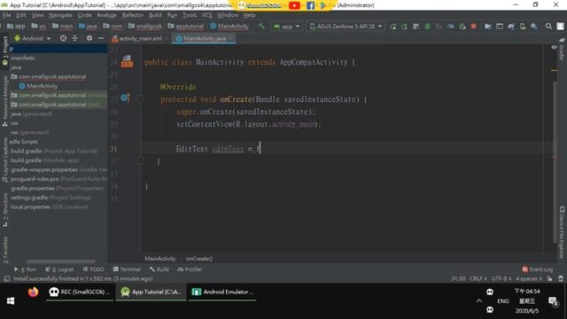
Task: Open the AVD Manager toolbar icon
Action: pos(523,27)
